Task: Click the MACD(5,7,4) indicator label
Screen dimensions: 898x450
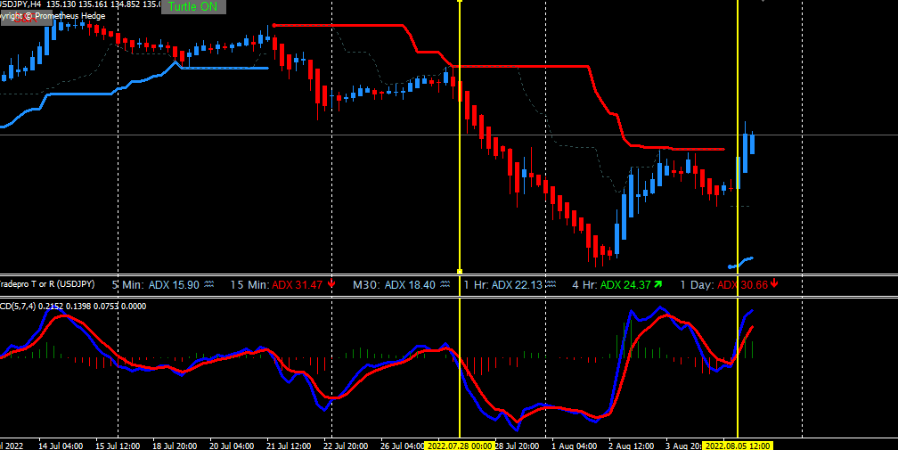Action: 73,307
